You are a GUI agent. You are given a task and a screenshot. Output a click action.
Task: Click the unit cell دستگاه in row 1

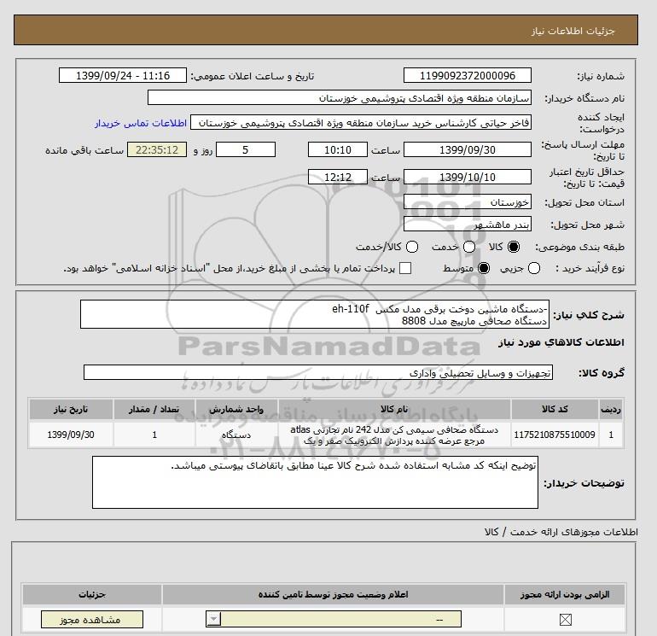click(x=236, y=435)
